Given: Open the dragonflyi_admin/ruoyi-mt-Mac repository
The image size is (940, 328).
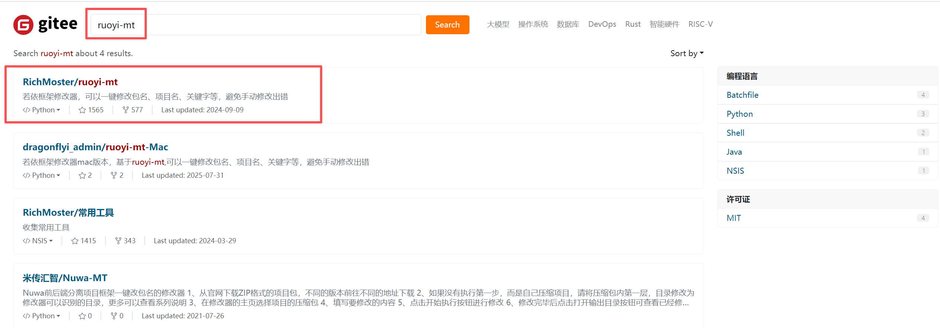Looking at the screenshot, I should click(x=95, y=147).
